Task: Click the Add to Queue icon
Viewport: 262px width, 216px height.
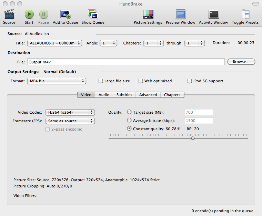Action: tap(65, 14)
